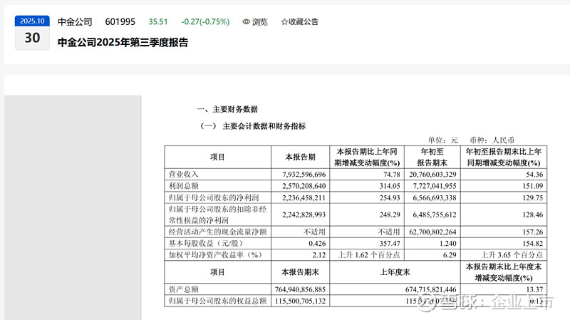Viewport: 570px width, 320px height.
Task: Click the eye icon next to 浏览
Action: 246,22
